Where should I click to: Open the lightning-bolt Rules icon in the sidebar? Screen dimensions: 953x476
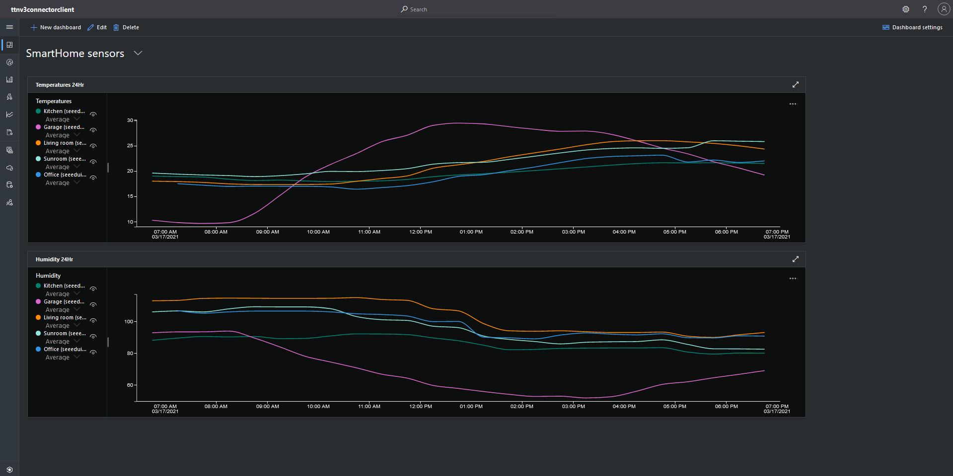pos(9,97)
